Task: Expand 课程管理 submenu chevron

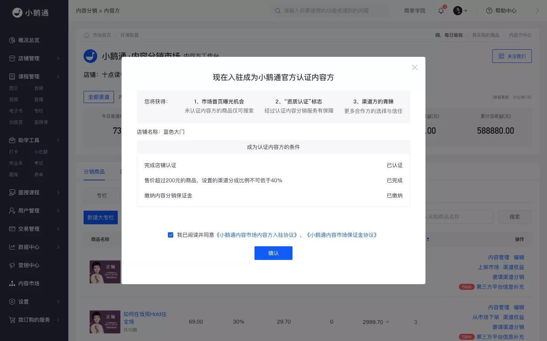Action: point(58,77)
